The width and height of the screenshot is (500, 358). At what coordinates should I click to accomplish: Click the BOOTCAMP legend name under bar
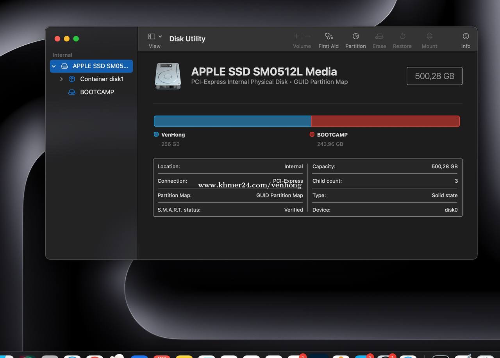click(x=332, y=135)
